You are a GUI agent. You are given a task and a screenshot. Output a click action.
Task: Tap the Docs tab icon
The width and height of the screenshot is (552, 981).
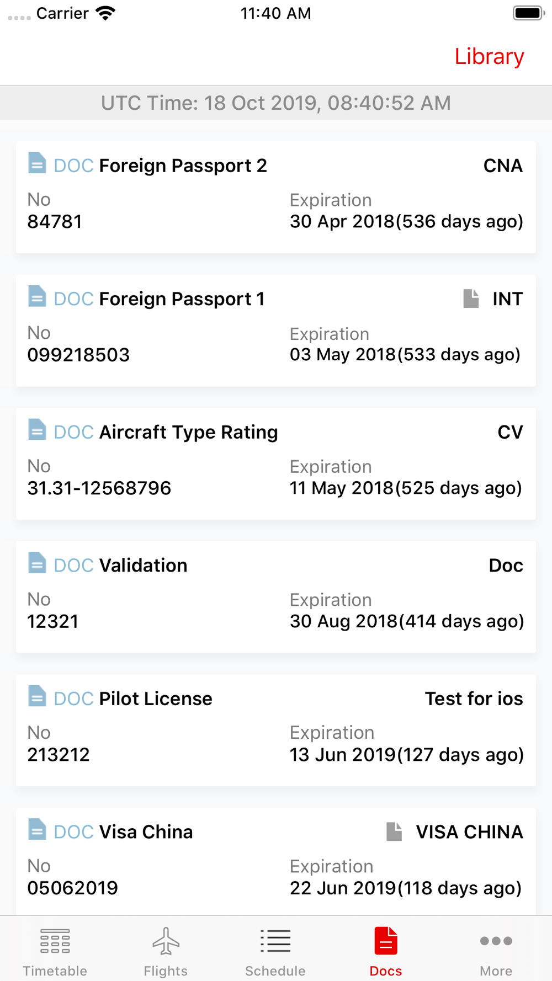pyautogui.click(x=386, y=941)
